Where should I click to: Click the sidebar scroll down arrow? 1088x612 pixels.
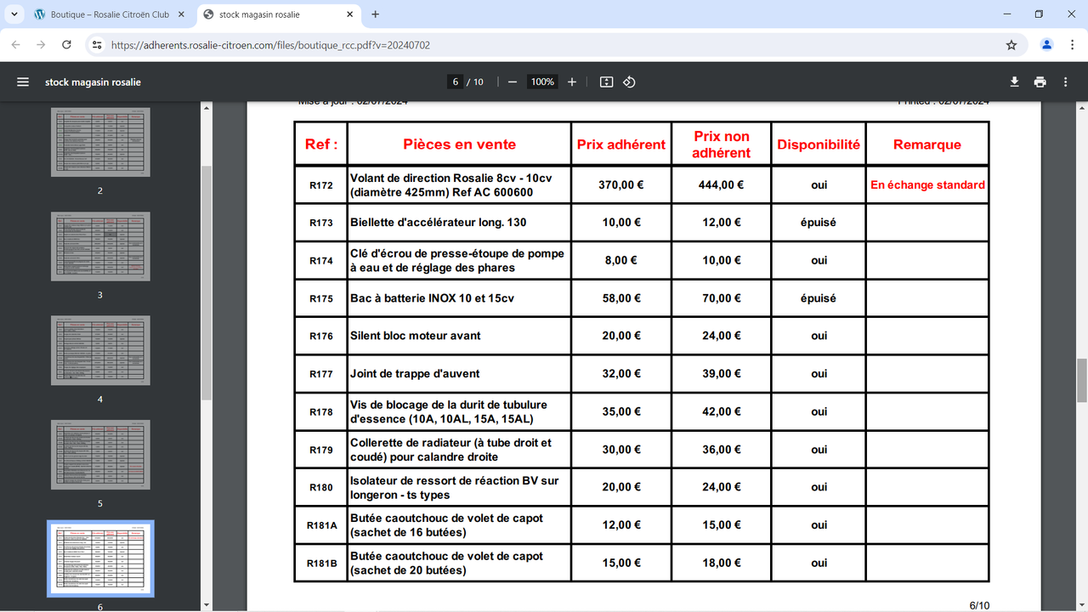click(206, 605)
